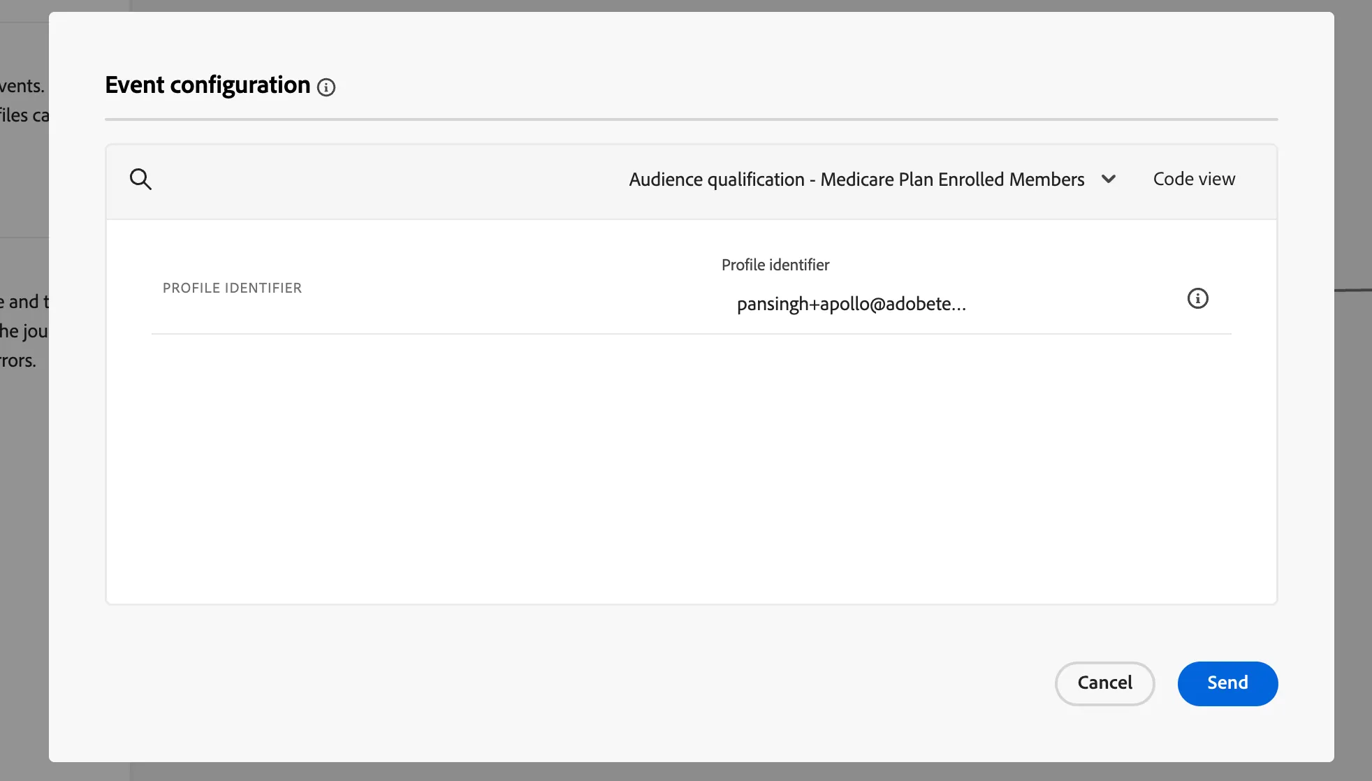Image resolution: width=1372 pixels, height=781 pixels.
Task: Open the Audience qualification event dropdown
Action: click(x=872, y=180)
